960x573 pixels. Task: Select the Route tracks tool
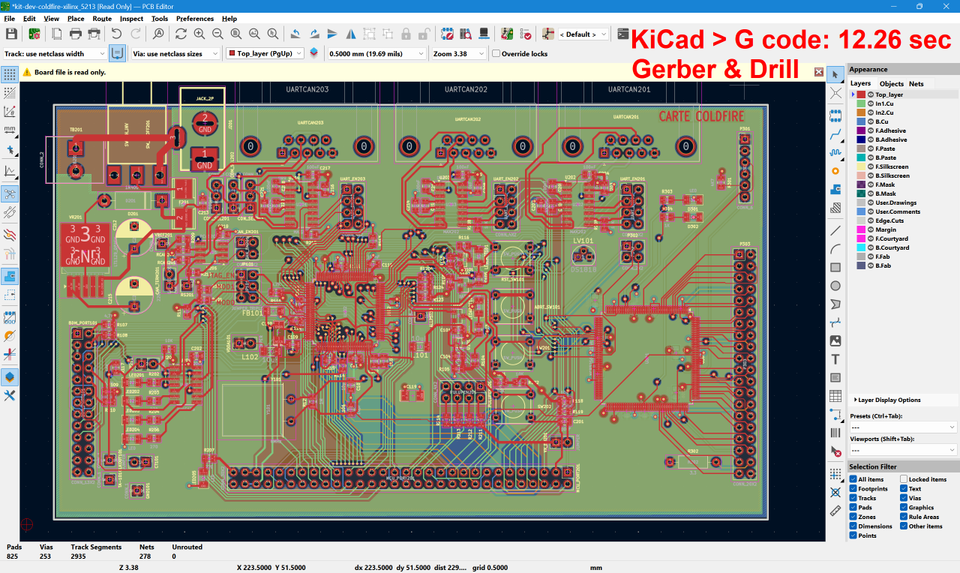click(835, 135)
